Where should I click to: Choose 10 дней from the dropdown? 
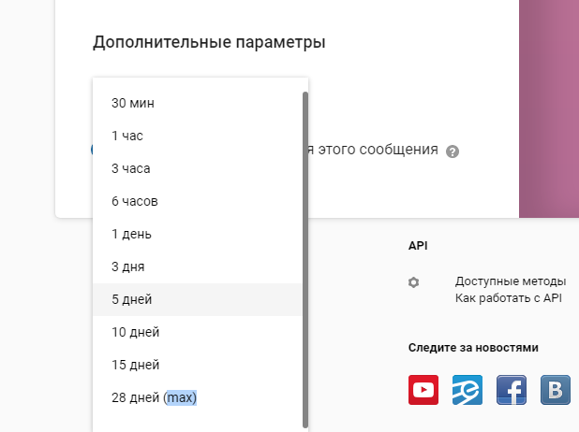point(135,332)
